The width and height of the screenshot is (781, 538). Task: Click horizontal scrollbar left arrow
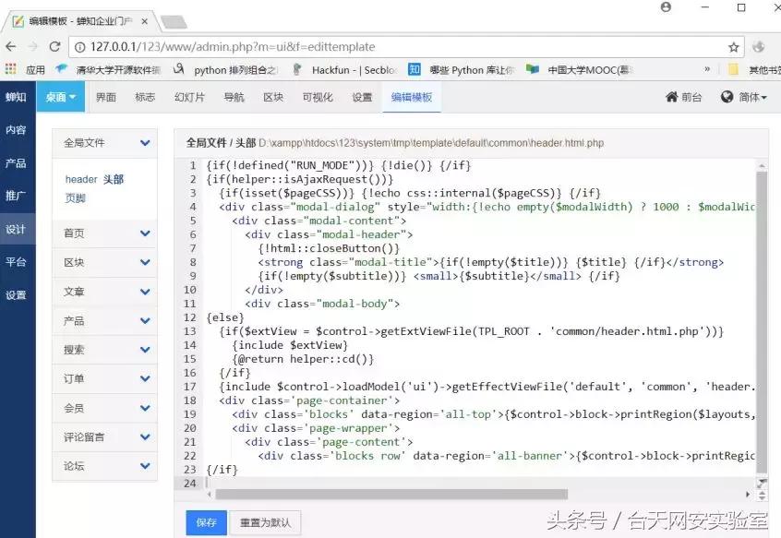tap(210, 495)
